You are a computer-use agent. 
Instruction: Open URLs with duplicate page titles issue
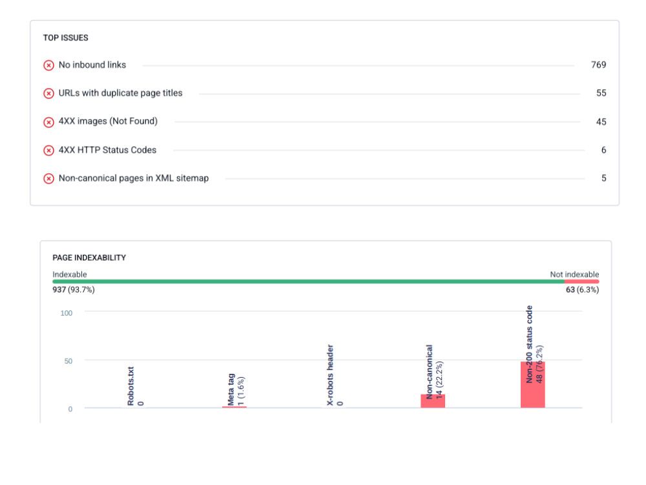coord(120,93)
